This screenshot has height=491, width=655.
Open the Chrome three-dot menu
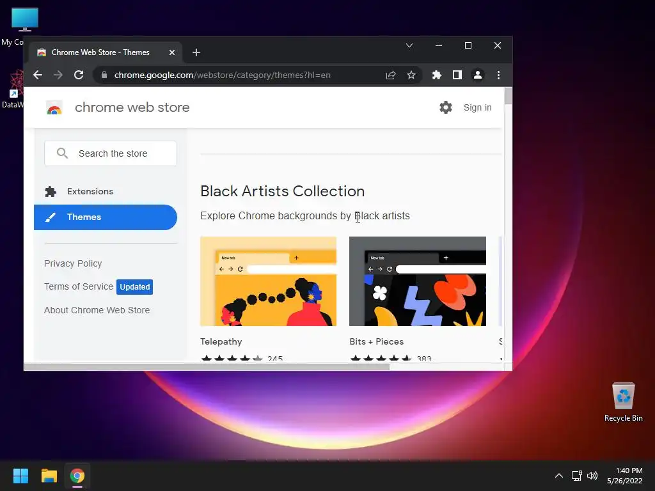point(498,75)
